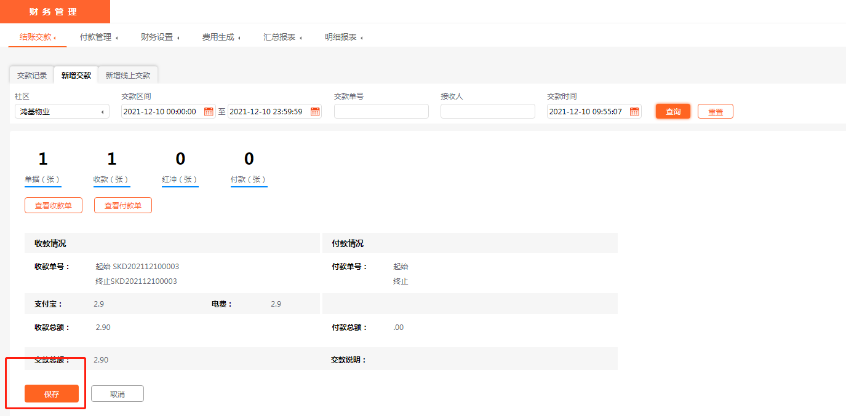Switch to the 新增线上交款 tab
846x416 pixels.
[x=128, y=76]
